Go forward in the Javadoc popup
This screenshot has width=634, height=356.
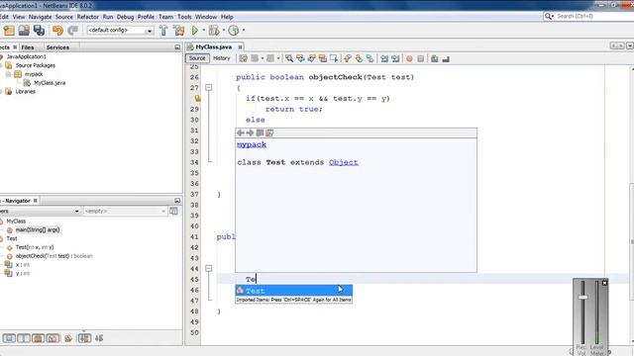250,133
